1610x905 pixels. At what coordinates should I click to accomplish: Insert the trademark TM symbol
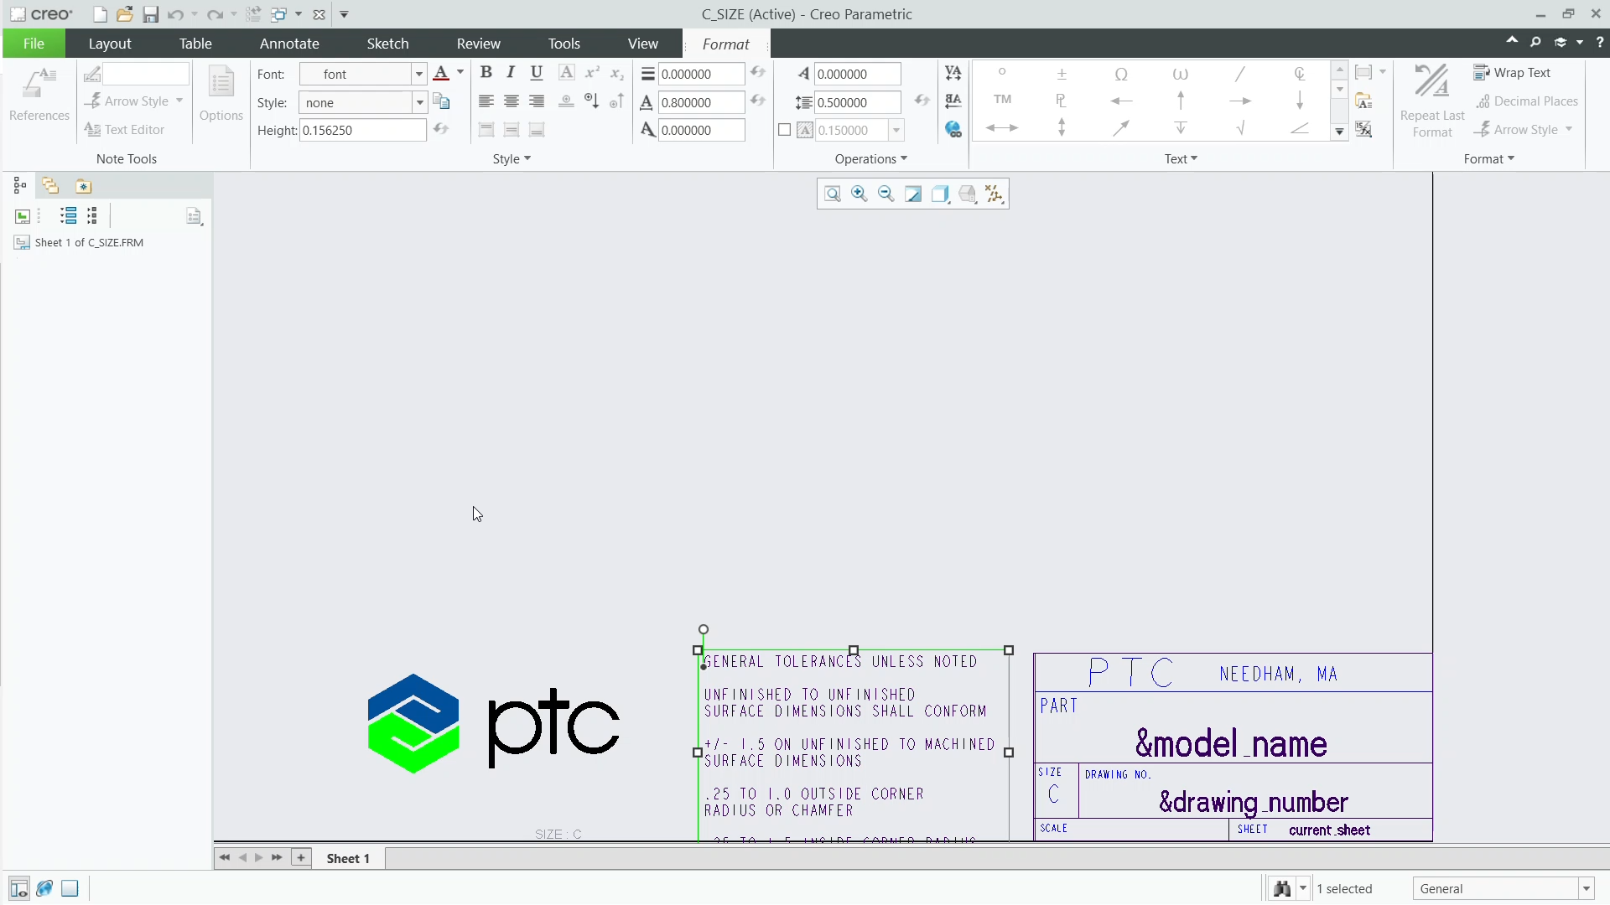(1002, 100)
